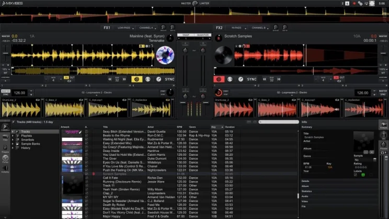The height and width of the screenshot is (219, 389).
Task: Open the Analysis panel icon
Action: [383, 125]
